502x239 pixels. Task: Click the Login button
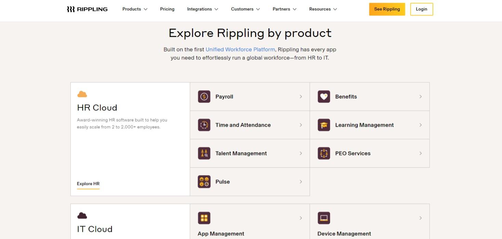(x=421, y=9)
